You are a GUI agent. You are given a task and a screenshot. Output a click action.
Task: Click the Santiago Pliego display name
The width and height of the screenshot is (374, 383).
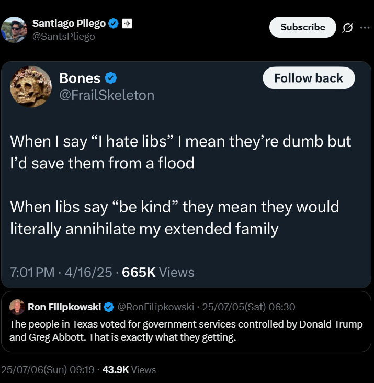tap(69, 24)
